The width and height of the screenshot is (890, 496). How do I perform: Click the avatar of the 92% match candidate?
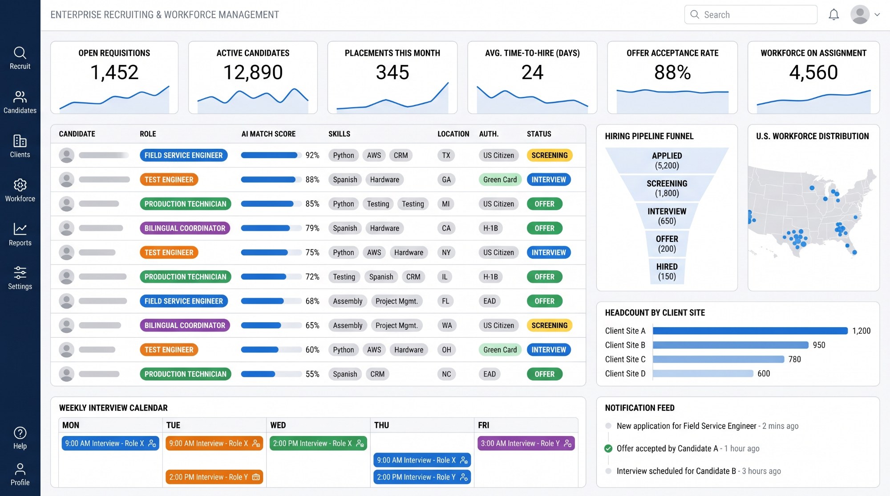(x=67, y=155)
